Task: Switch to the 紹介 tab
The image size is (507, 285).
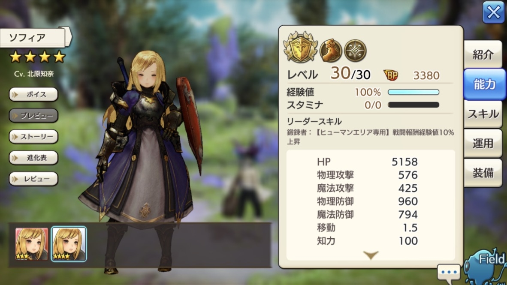Action: click(x=483, y=54)
